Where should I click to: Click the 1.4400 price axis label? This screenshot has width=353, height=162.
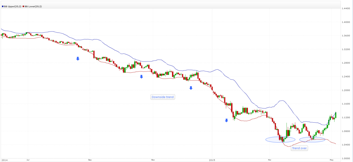[345, 8]
